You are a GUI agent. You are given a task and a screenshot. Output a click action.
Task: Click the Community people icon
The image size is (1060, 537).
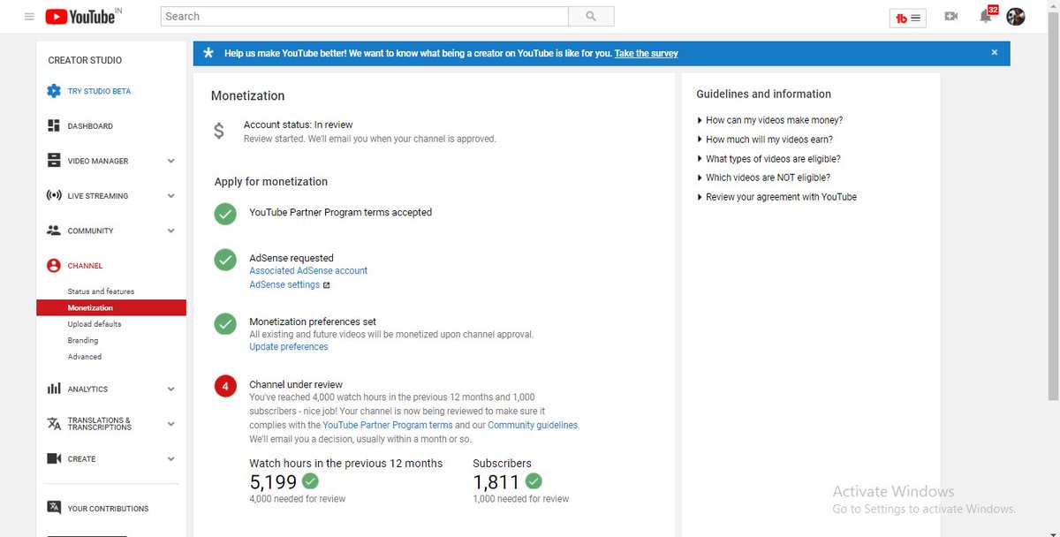[54, 231]
